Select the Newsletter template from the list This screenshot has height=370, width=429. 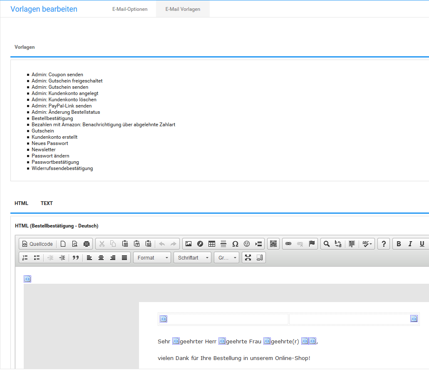pos(43,149)
